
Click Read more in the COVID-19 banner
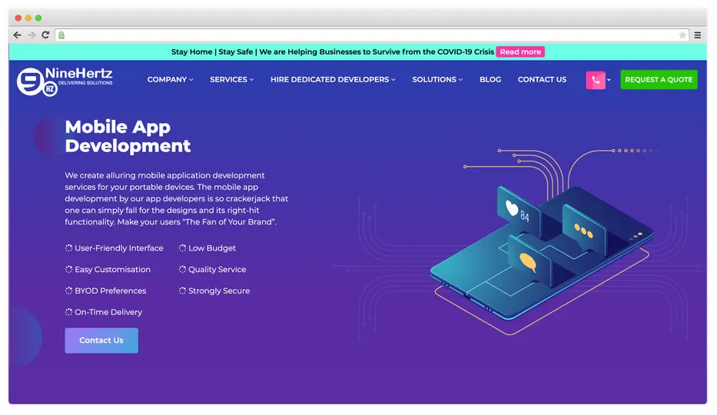pos(520,52)
